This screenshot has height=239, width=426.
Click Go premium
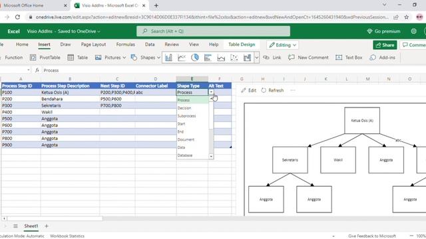coord(383,31)
